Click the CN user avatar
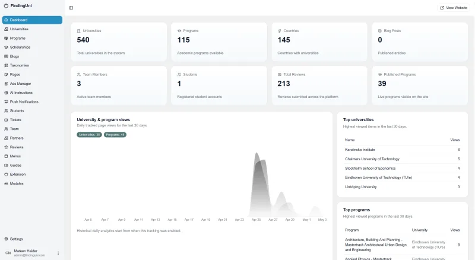Screen dimensions: 475x260 [x=8, y=253]
